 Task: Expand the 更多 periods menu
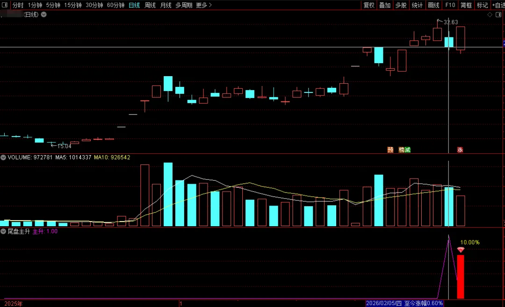tap(204, 5)
